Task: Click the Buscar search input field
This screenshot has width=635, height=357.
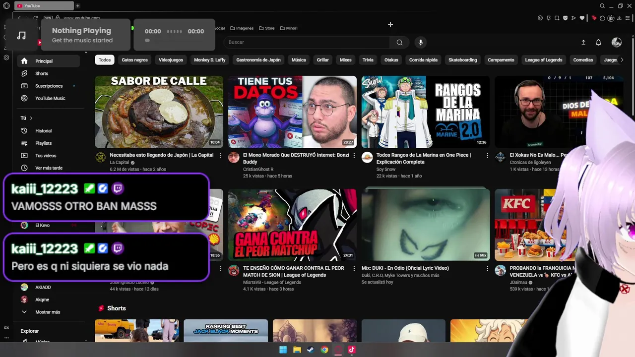Action: click(306, 42)
